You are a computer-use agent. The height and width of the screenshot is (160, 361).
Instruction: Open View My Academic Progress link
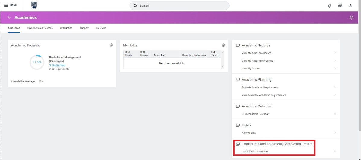[x=257, y=61]
